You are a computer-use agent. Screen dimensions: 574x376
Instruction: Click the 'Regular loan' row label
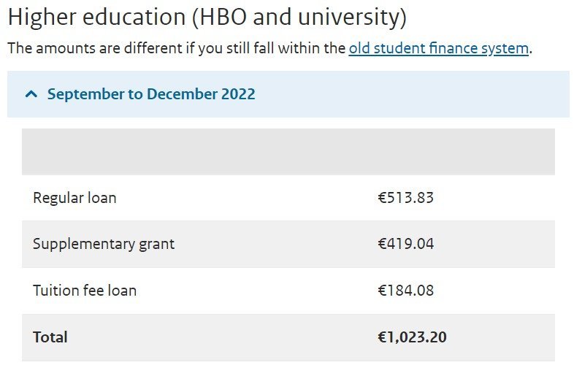tap(74, 197)
